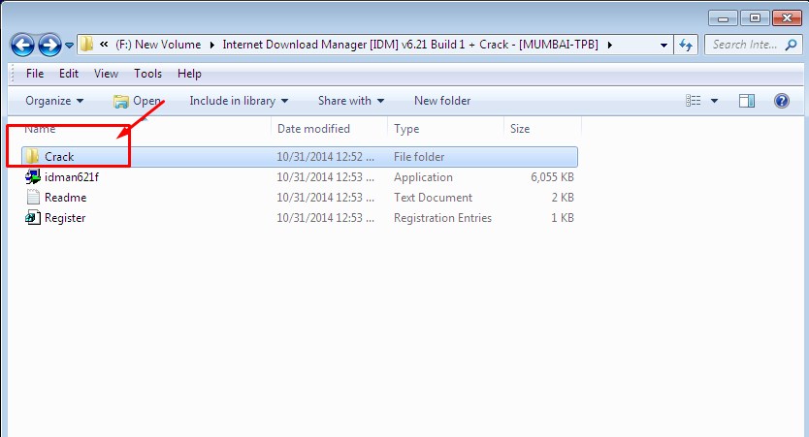
Task: Click the 1 KB size cell
Action: 563,218
